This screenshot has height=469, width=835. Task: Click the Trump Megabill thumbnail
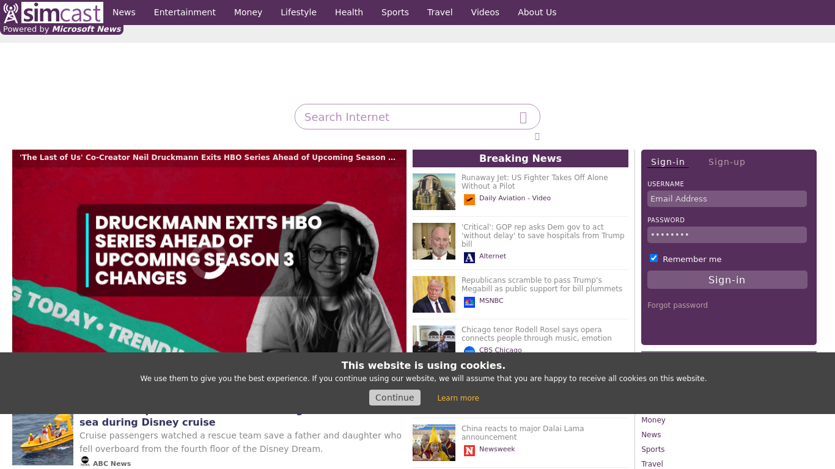(x=434, y=294)
